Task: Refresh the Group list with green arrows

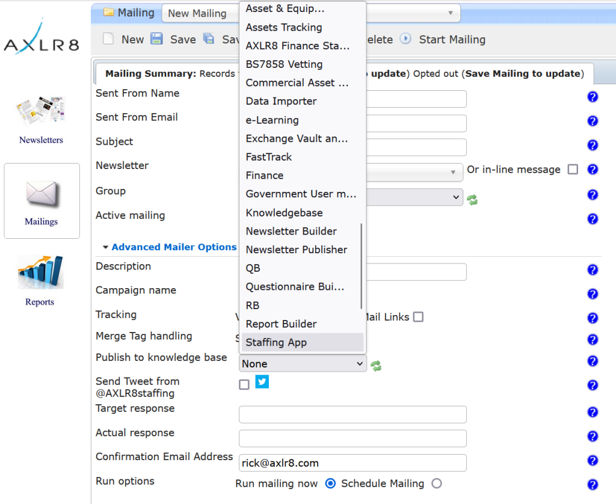Action: [472, 200]
